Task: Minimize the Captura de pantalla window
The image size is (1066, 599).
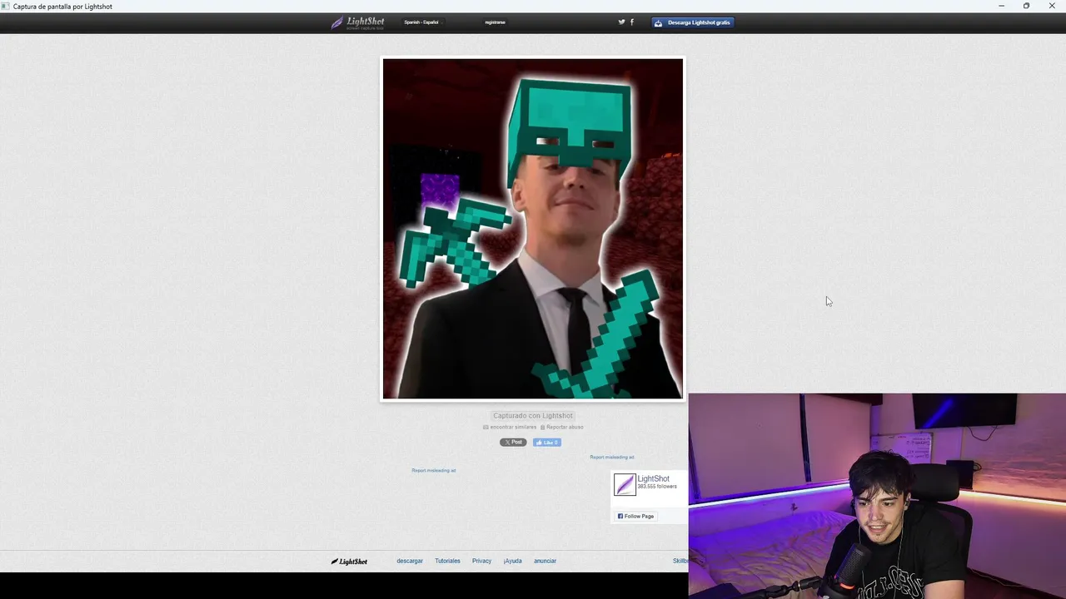Action: [1001, 6]
